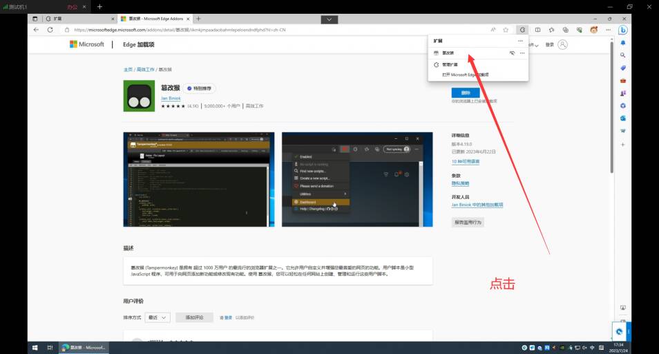Open the 10 available languages link

(466, 162)
